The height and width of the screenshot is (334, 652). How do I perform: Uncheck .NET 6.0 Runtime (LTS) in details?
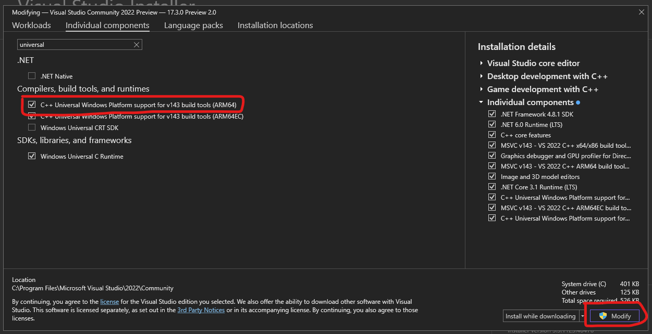click(x=491, y=124)
